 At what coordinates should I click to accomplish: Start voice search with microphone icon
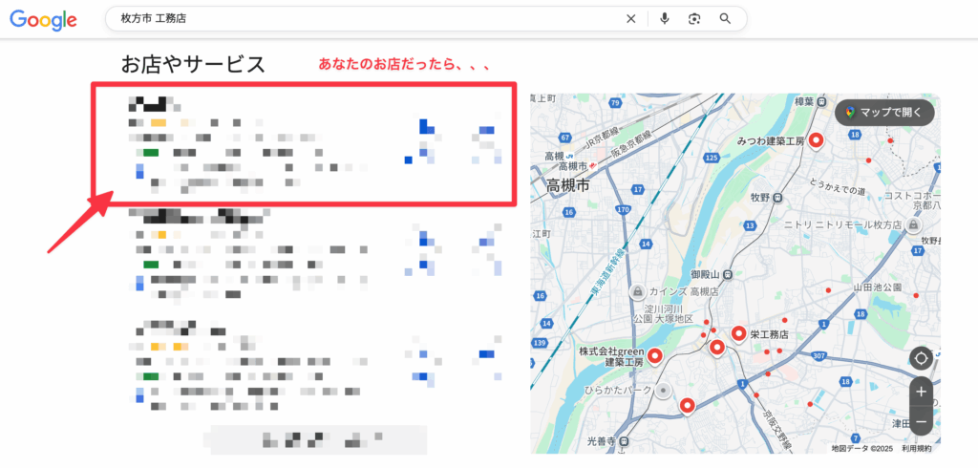point(664,19)
